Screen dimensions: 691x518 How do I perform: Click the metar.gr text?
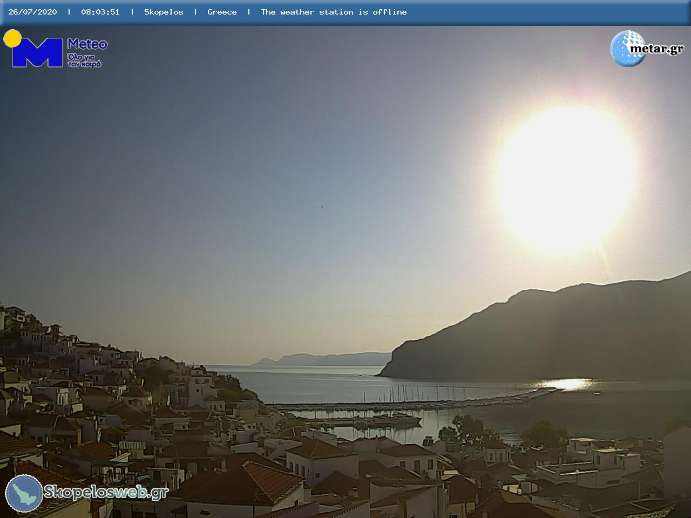[x=656, y=49]
